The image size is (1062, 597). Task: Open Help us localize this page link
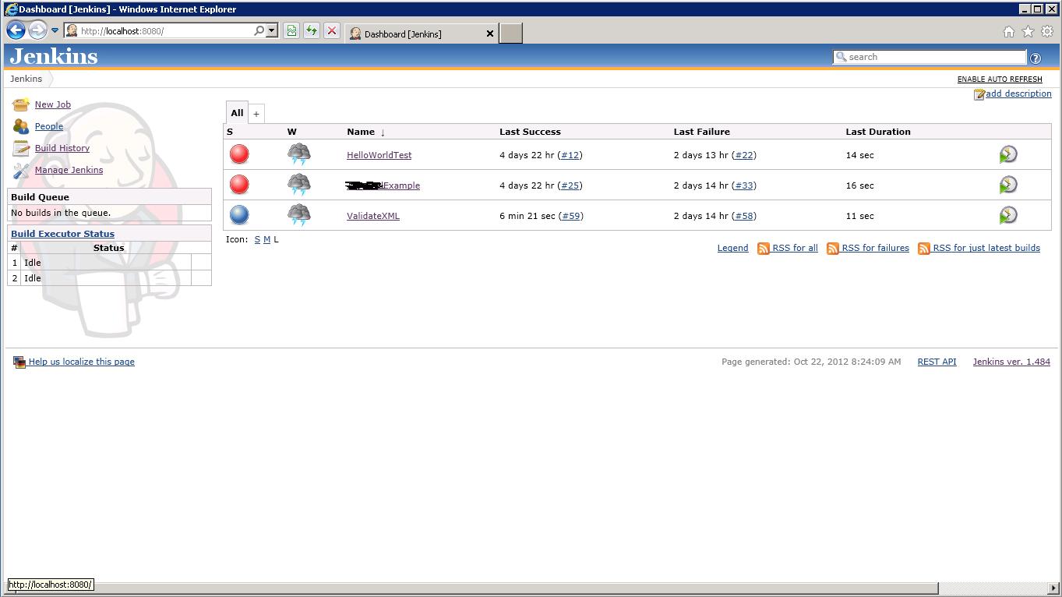81,362
